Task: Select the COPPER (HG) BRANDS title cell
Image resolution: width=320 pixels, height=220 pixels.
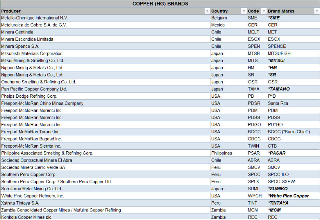Action: point(160,4)
